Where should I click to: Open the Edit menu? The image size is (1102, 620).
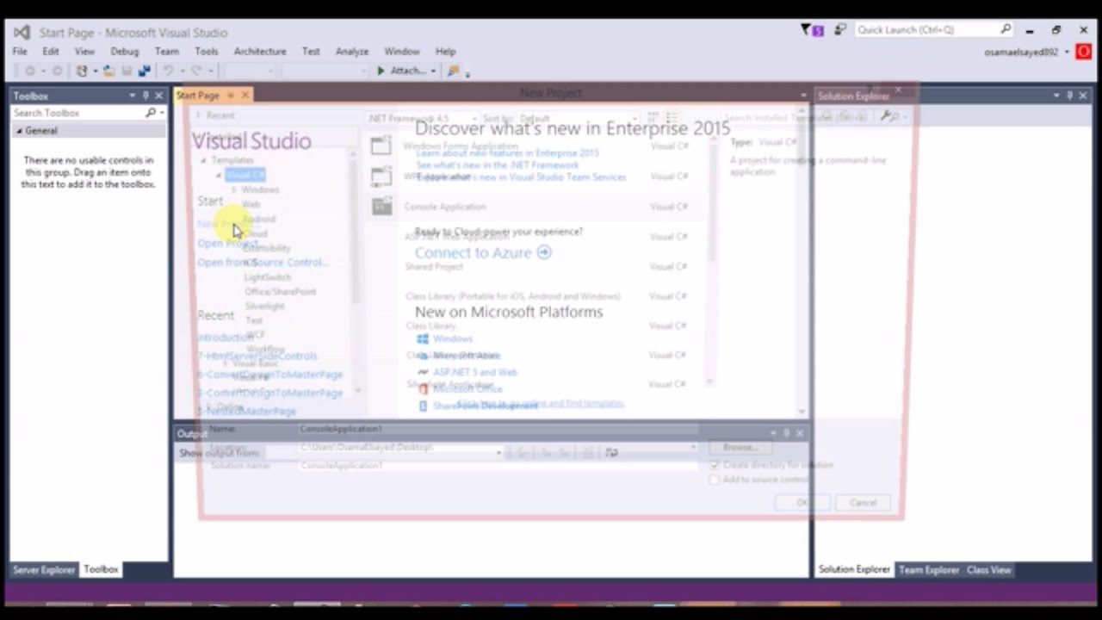(51, 52)
